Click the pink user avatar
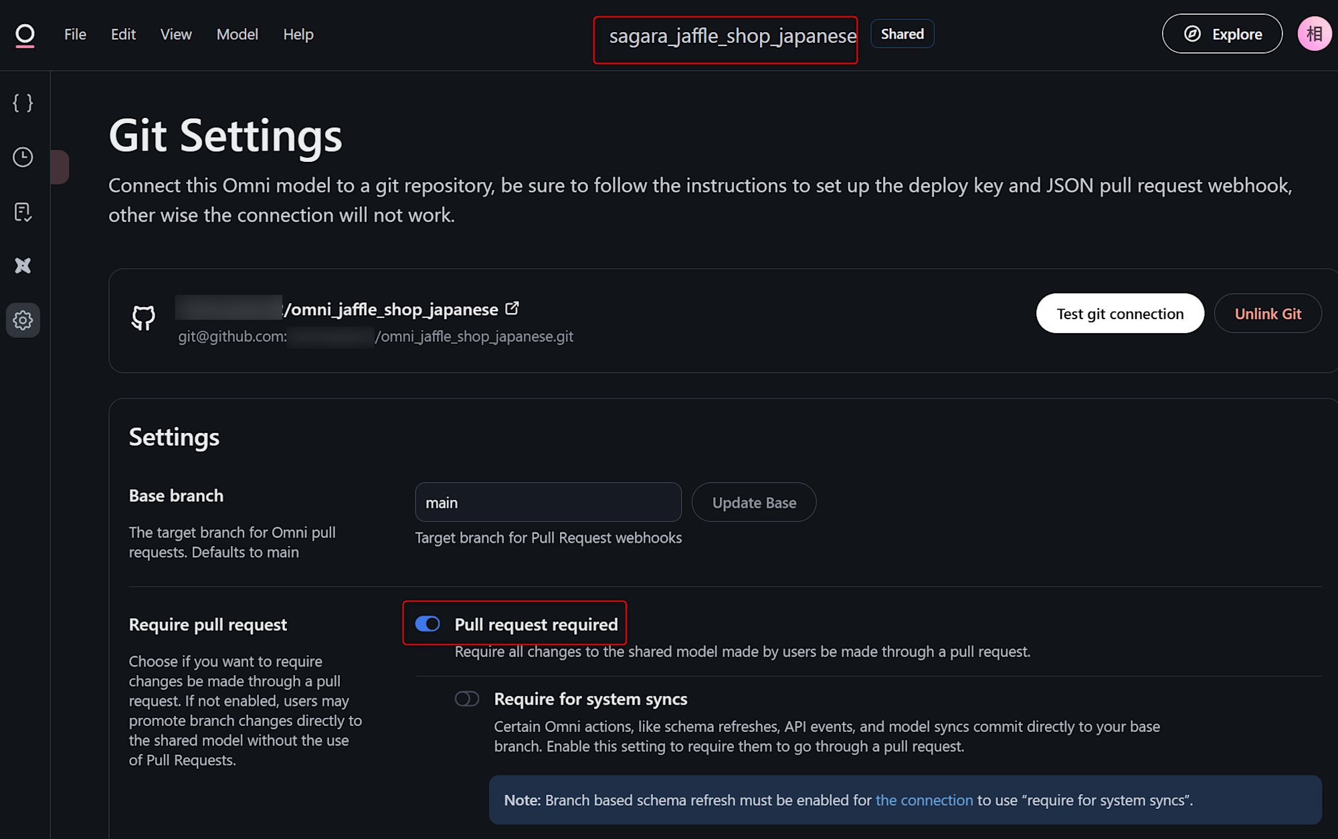Image resolution: width=1338 pixels, height=839 pixels. 1314,34
